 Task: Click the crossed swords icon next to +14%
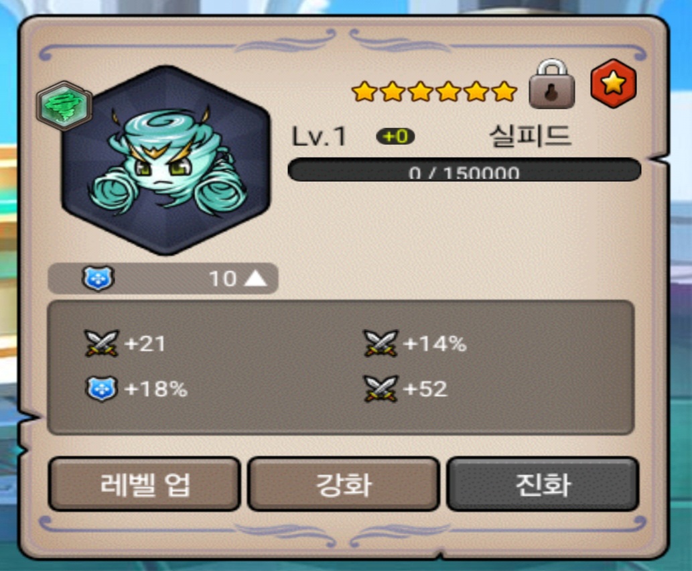click(381, 343)
